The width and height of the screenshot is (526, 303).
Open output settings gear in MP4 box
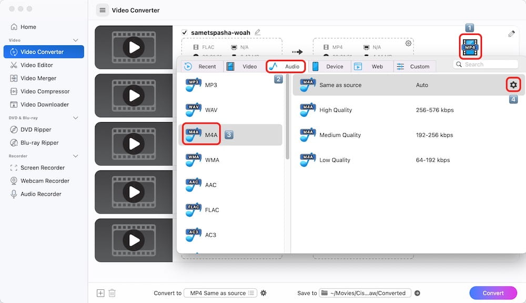click(x=408, y=43)
